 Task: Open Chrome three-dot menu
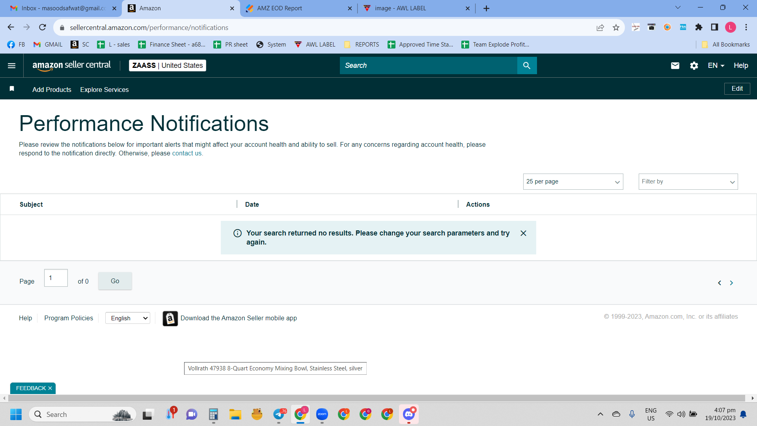pos(746,27)
